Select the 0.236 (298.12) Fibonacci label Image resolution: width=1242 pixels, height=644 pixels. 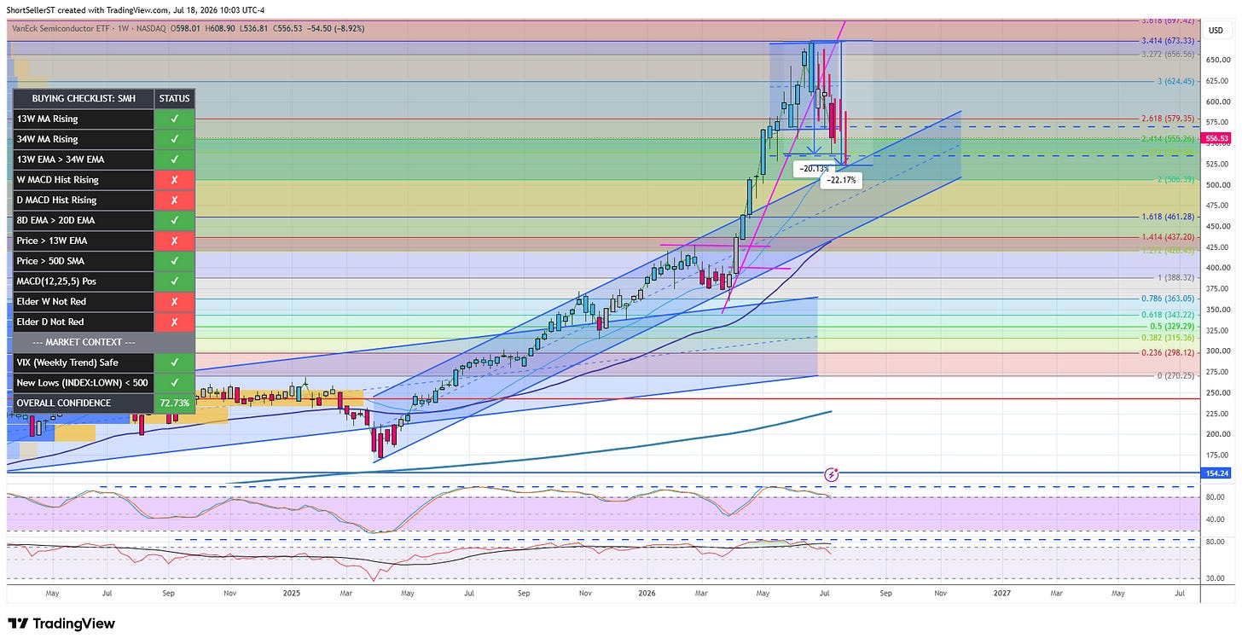point(1169,353)
